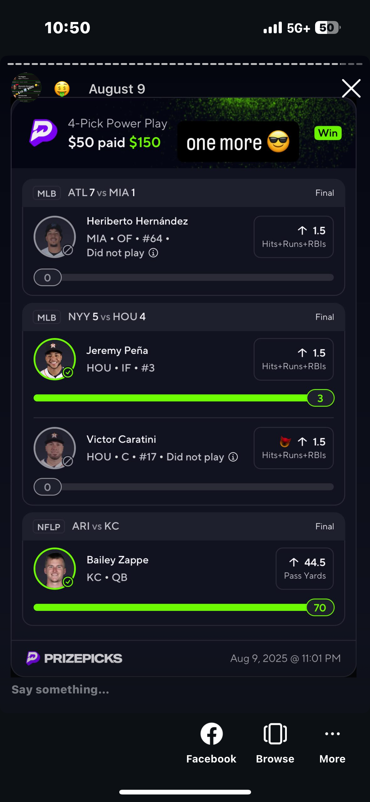Image resolution: width=370 pixels, height=802 pixels.
Task: Tap info icon beside Heriberto Hernández Did not play
Action: tap(153, 253)
